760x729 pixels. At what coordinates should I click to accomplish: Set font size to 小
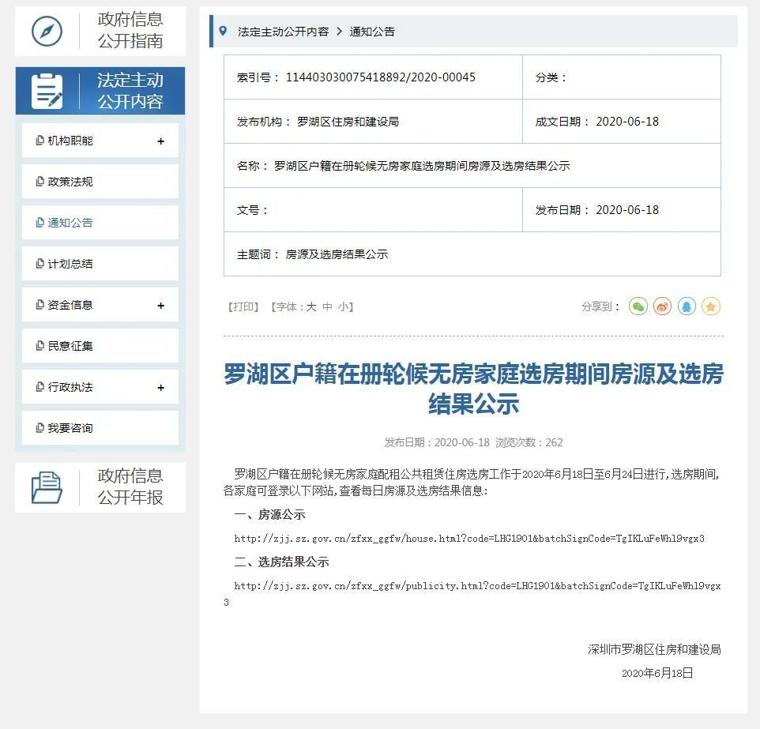tap(344, 306)
